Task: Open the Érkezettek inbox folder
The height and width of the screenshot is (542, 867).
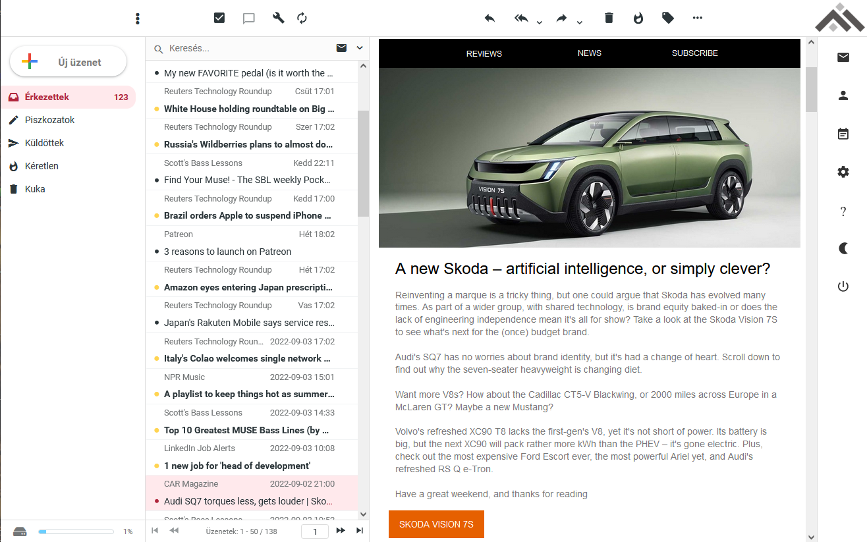Action: coord(68,97)
